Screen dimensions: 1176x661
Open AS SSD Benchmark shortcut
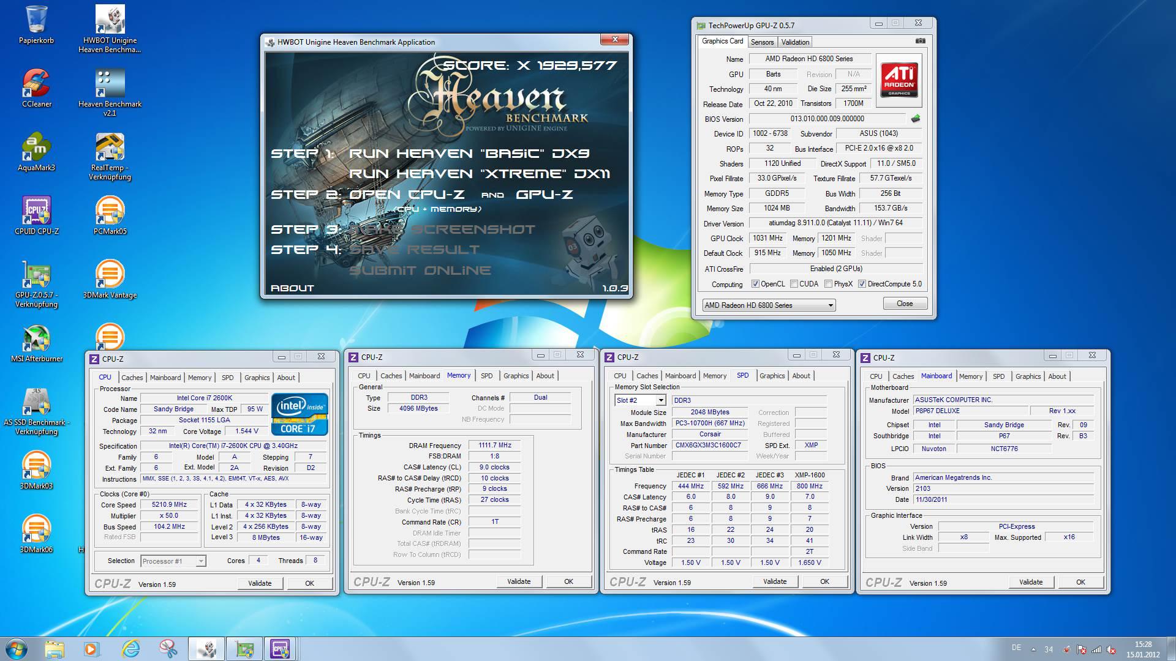tap(37, 411)
